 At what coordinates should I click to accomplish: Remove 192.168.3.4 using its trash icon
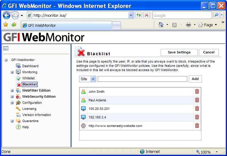pyautogui.click(x=197, y=117)
